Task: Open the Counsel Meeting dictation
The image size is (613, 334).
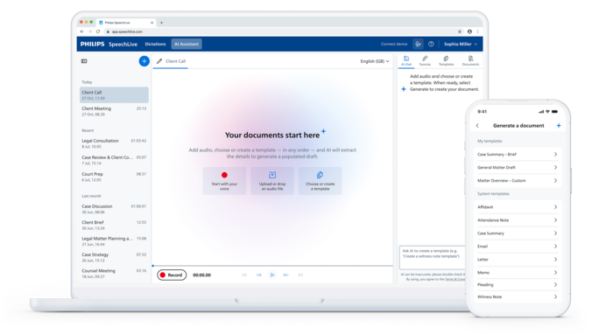Action: [114, 273]
